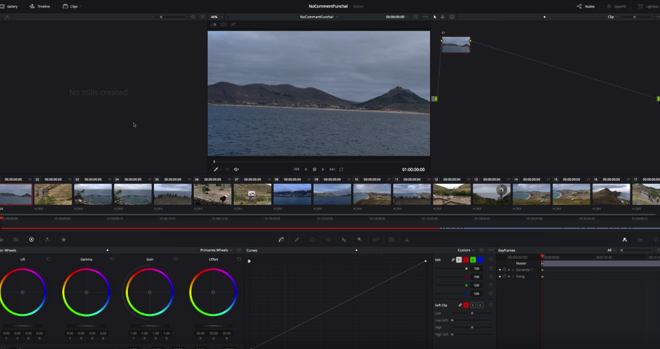The image size is (660, 349).
Task: Adjust the node graph zoom slider
Action: coord(635,17)
